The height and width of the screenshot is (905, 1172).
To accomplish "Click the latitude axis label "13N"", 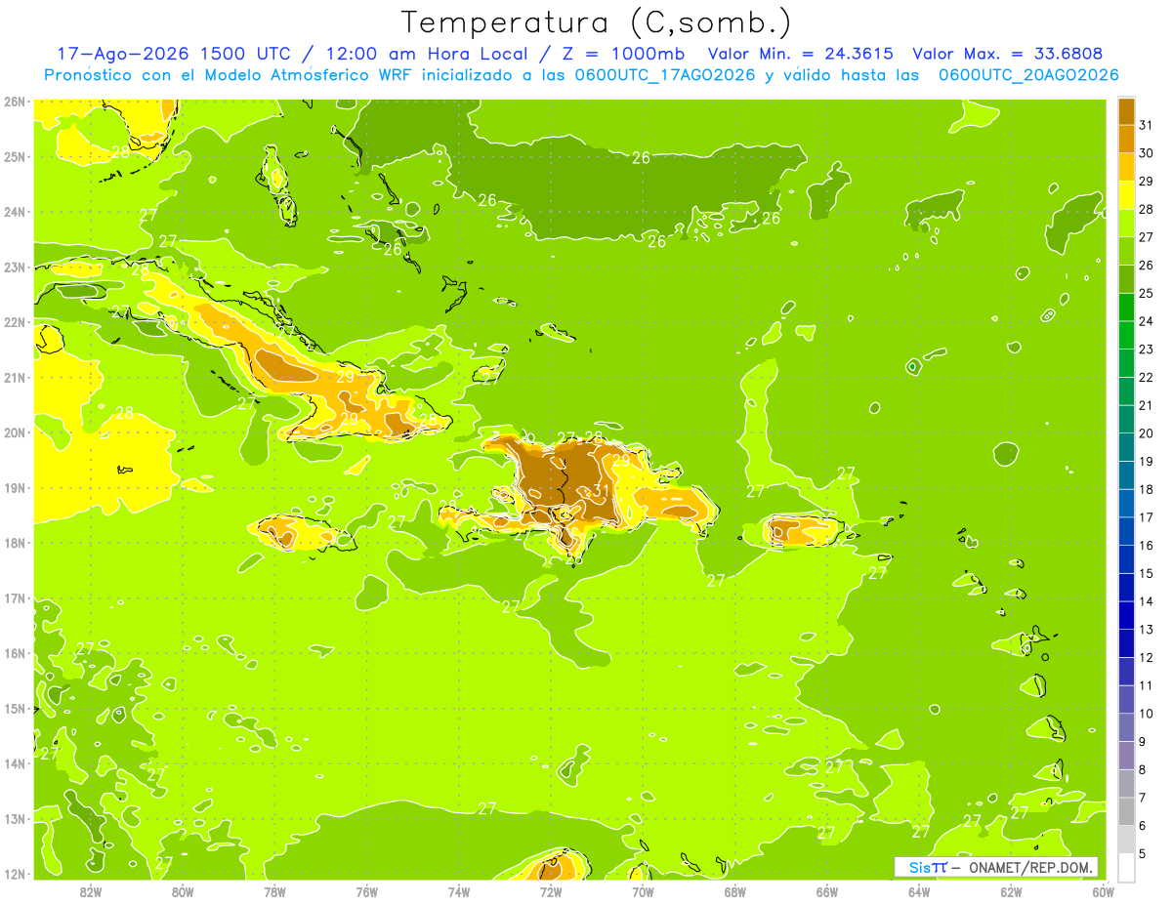I will click(x=15, y=818).
